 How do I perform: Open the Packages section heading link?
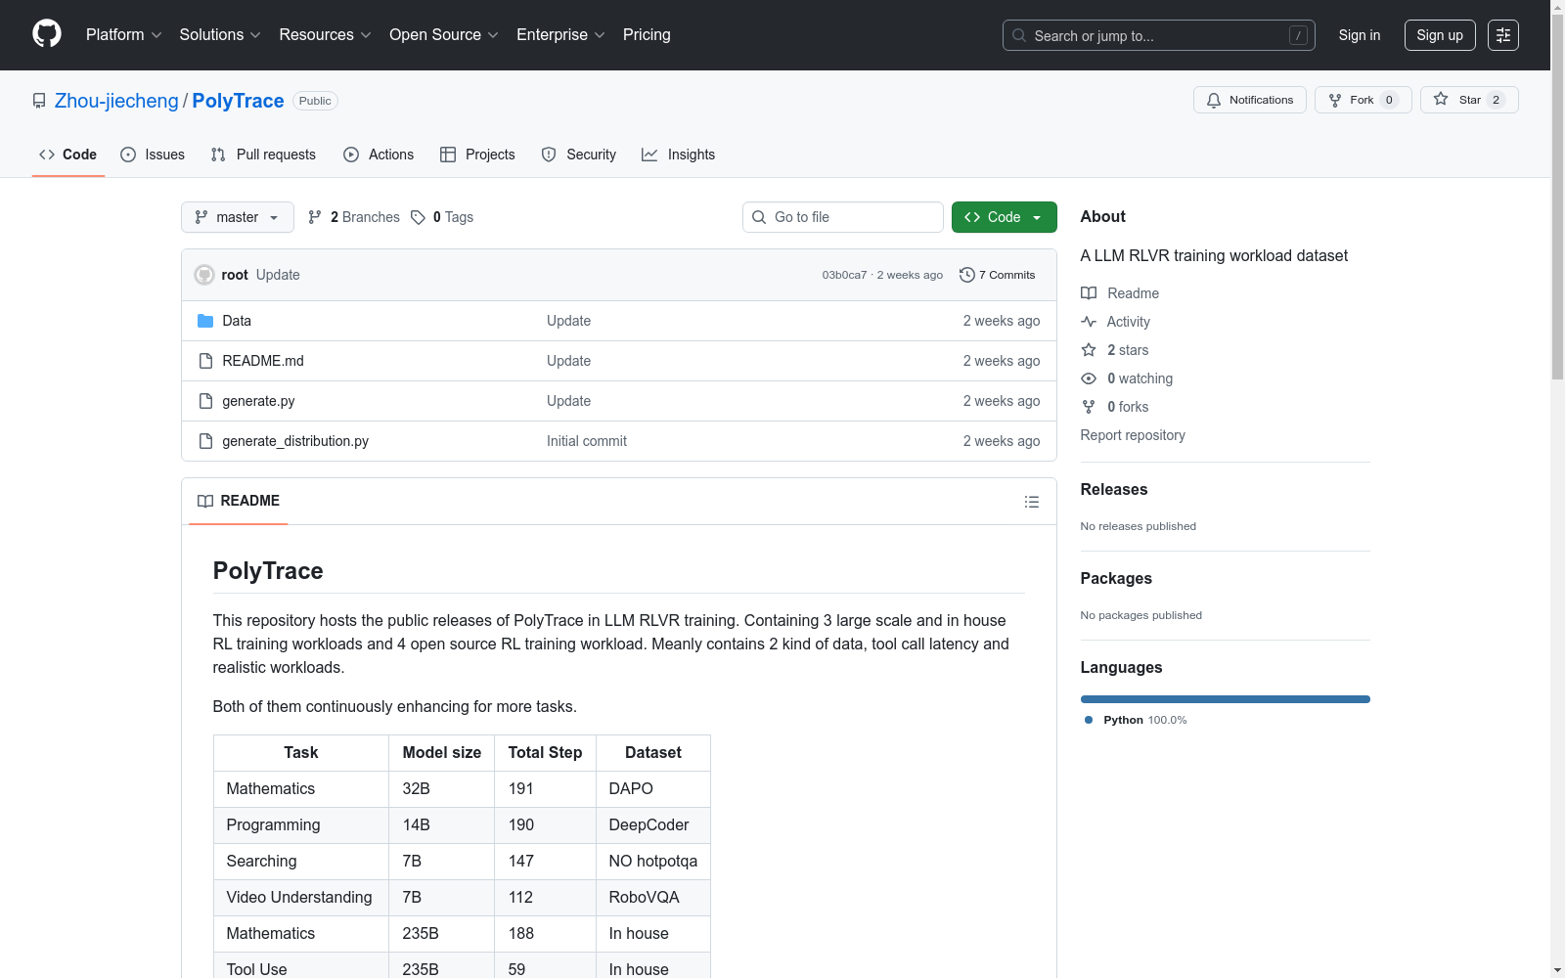point(1116,578)
